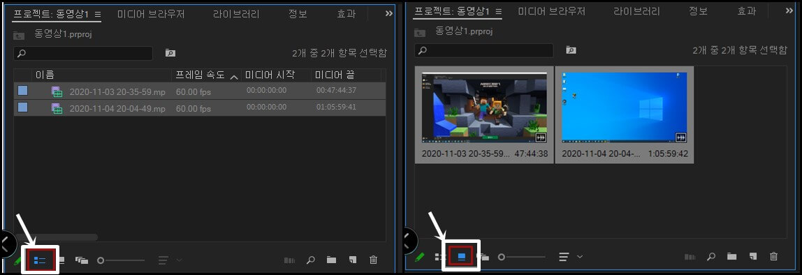Viewport: 802px width, 275px height.
Task: Open 정보 tab in right panel
Action: pyautogui.click(x=698, y=11)
